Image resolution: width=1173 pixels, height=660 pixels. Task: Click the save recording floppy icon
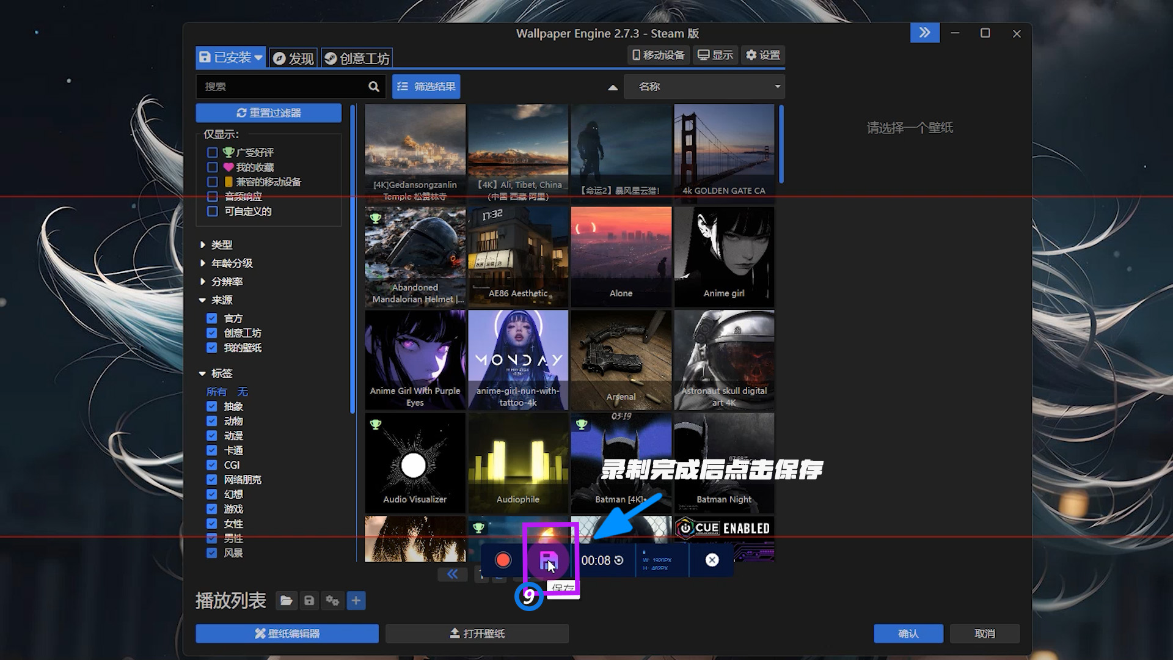[549, 560]
